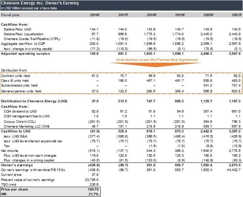The width and height of the screenshot is (243, 197).
Task: Select the 1,091.3 aggregate cashflow value
Action: [x=121, y=44]
